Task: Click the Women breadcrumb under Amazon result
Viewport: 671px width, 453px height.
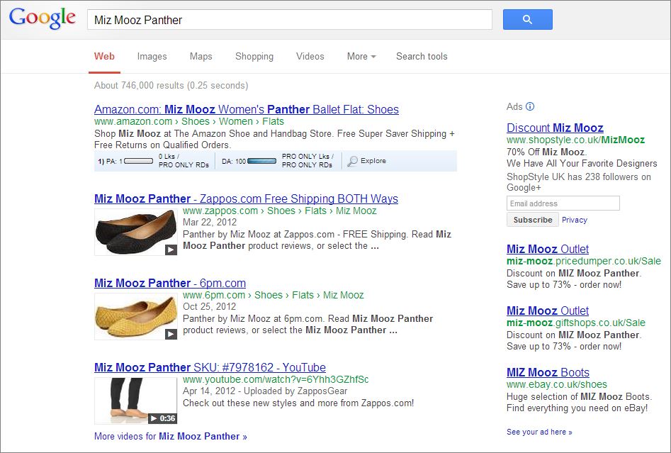Action: coord(236,122)
